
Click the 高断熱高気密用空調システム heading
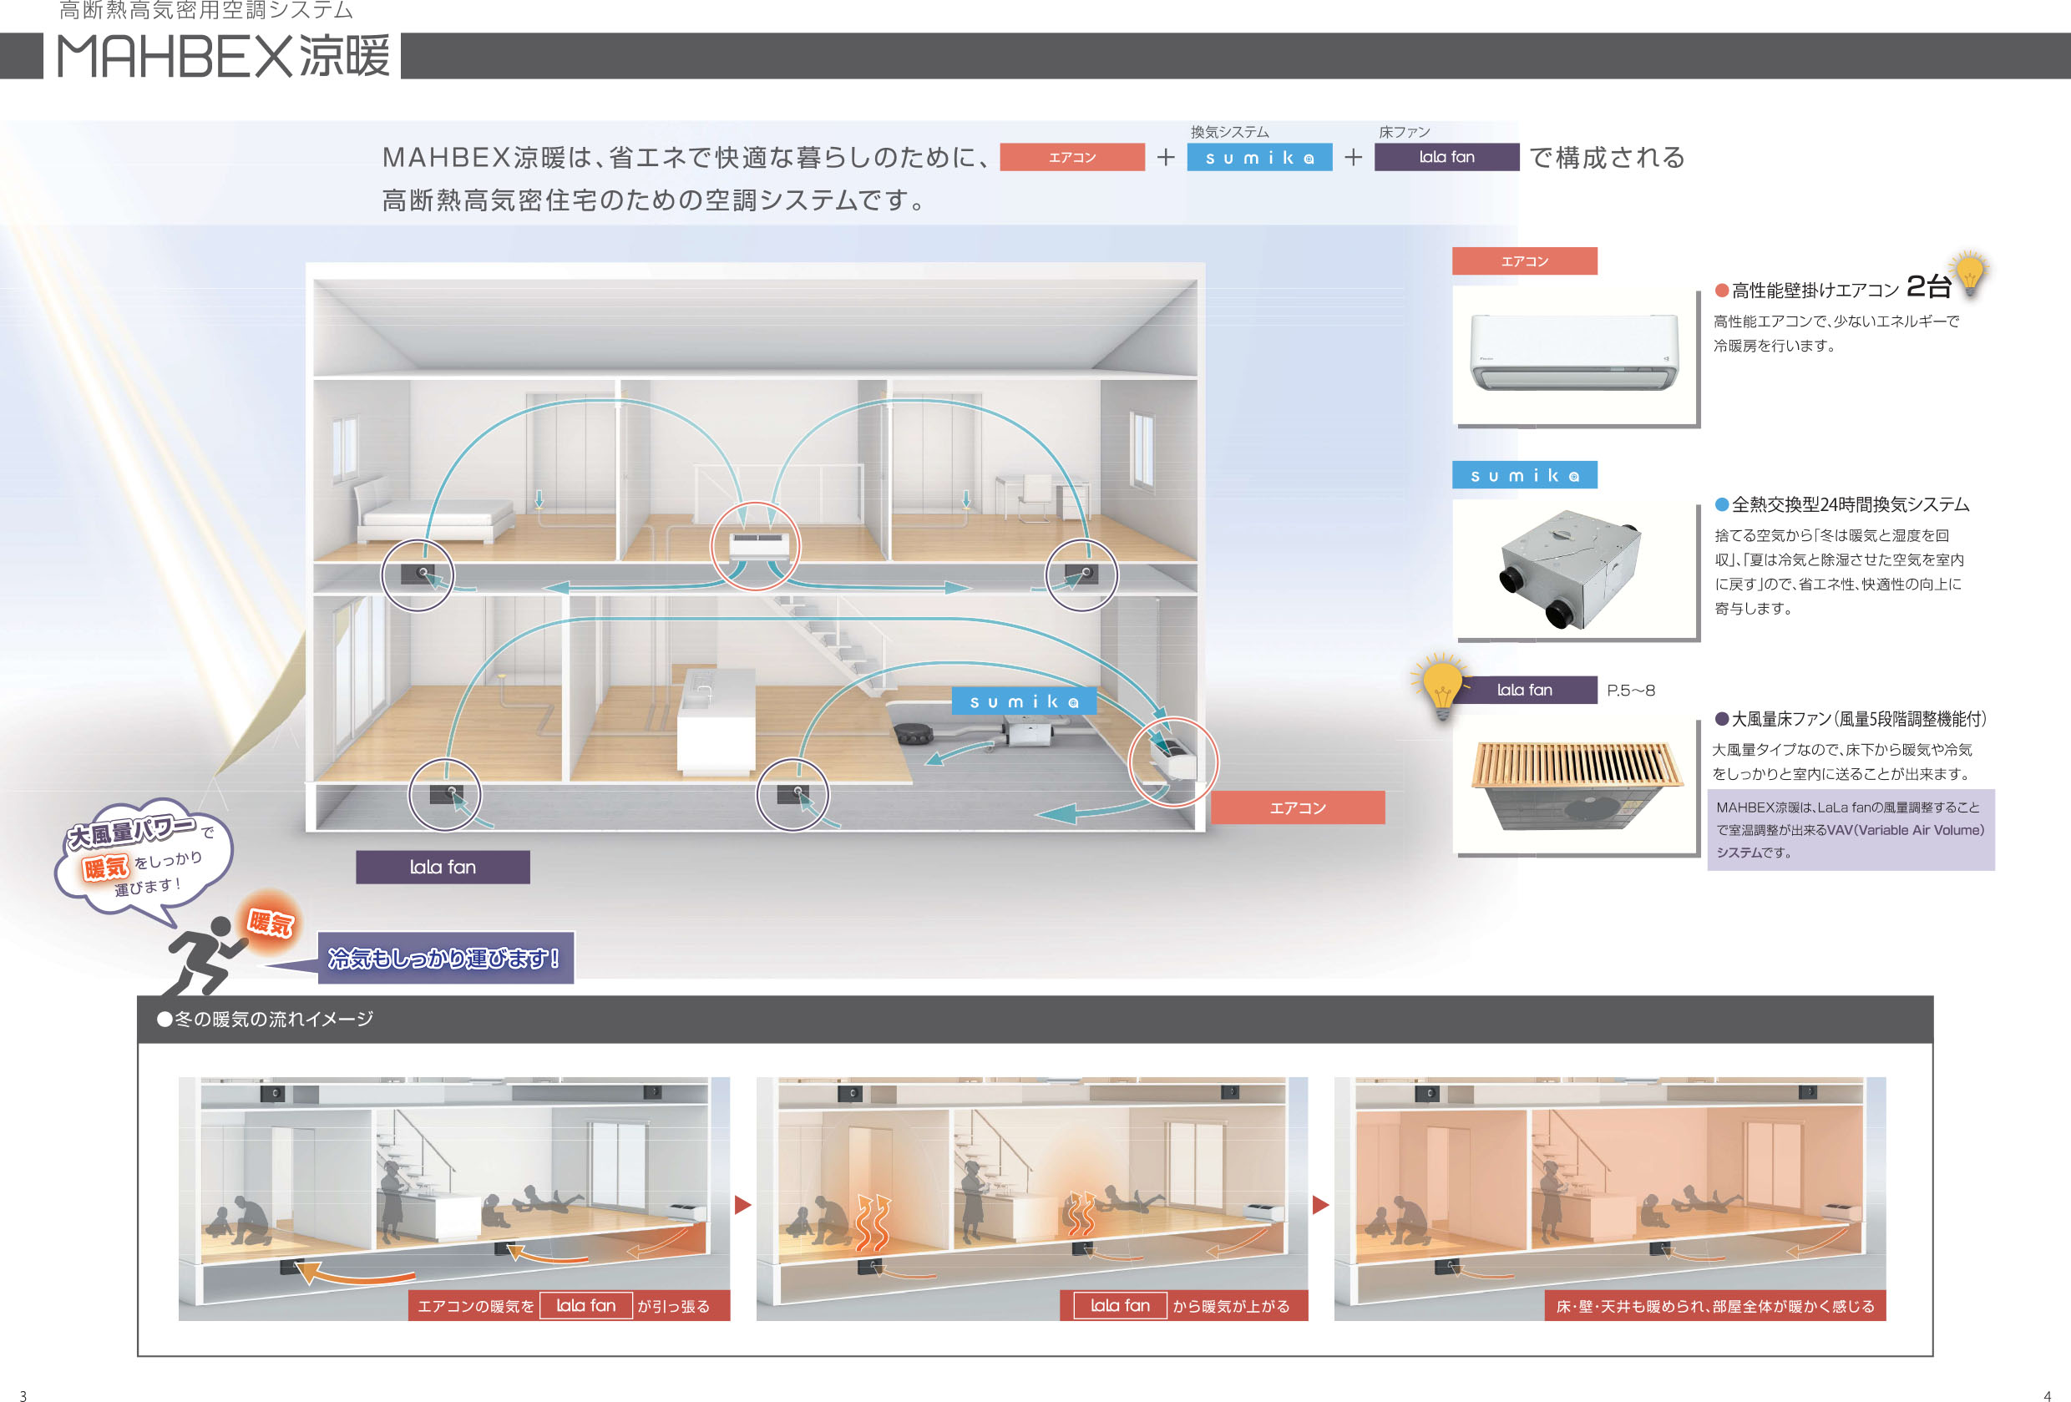point(206,11)
